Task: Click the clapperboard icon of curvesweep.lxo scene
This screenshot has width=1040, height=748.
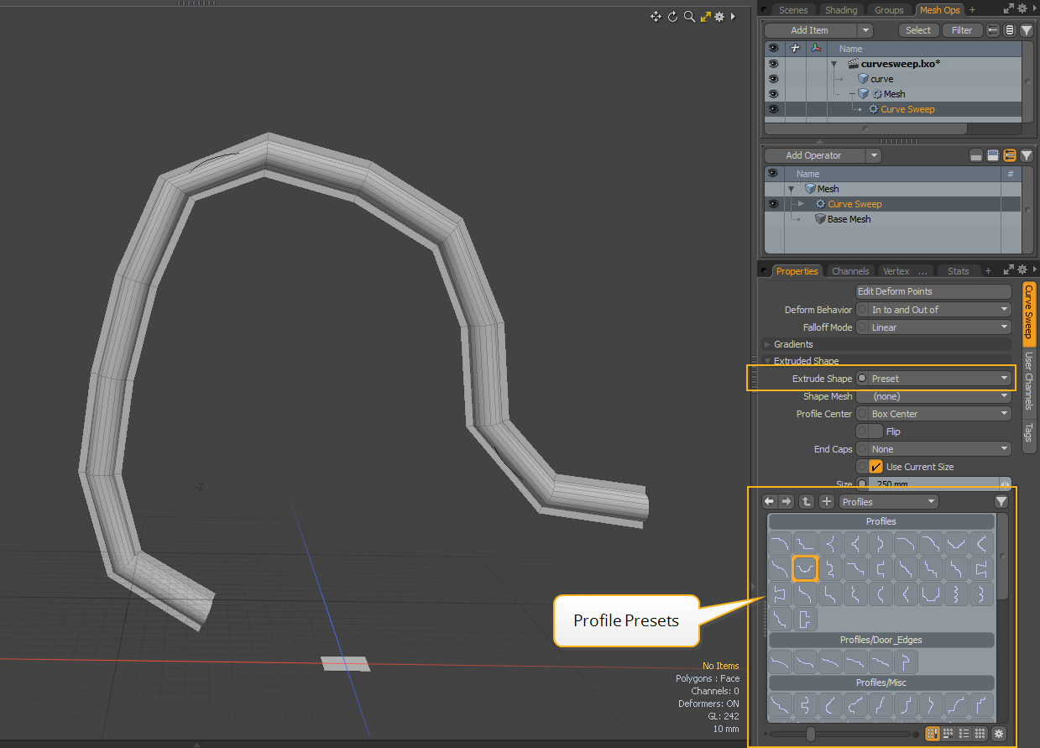Action: pyautogui.click(x=853, y=64)
